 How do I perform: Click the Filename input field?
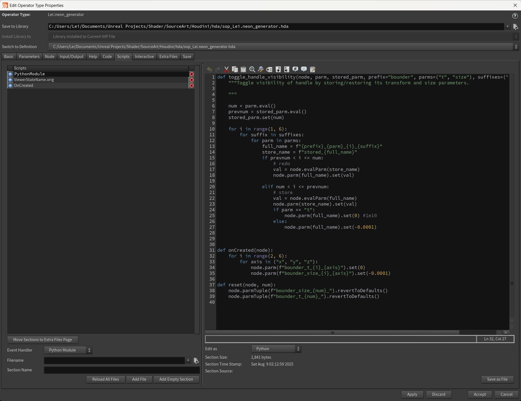(115, 360)
